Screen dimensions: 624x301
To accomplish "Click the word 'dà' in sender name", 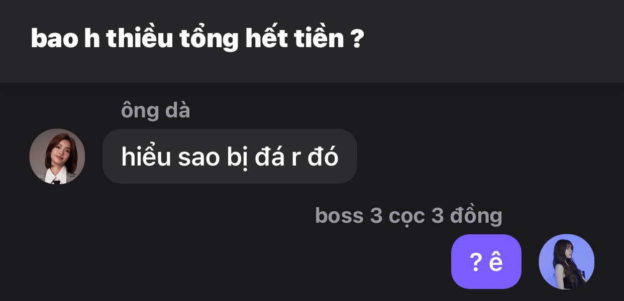I will [x=178, y=110].
